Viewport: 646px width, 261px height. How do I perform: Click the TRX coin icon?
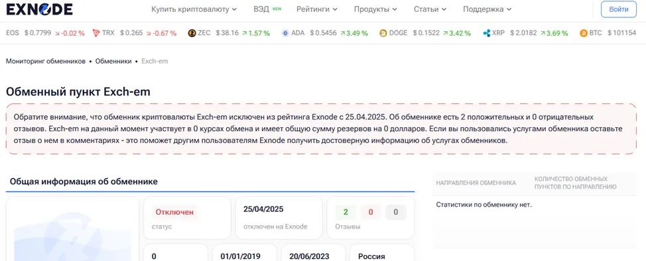[96, 33]
